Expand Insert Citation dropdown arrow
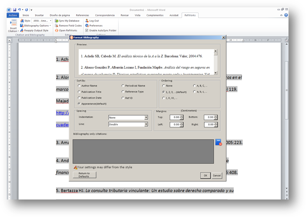The width and height of the screenshot is (306, 217). (18, 31)
